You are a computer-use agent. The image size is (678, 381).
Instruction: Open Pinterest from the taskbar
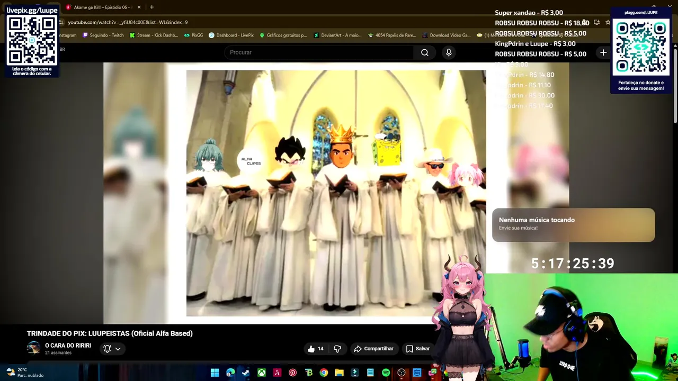click(292, 373)
